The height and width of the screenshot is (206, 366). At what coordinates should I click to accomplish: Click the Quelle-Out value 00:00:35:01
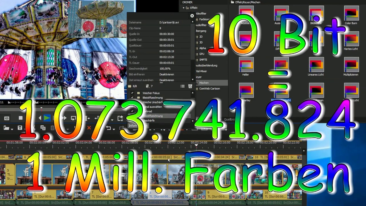167,40
